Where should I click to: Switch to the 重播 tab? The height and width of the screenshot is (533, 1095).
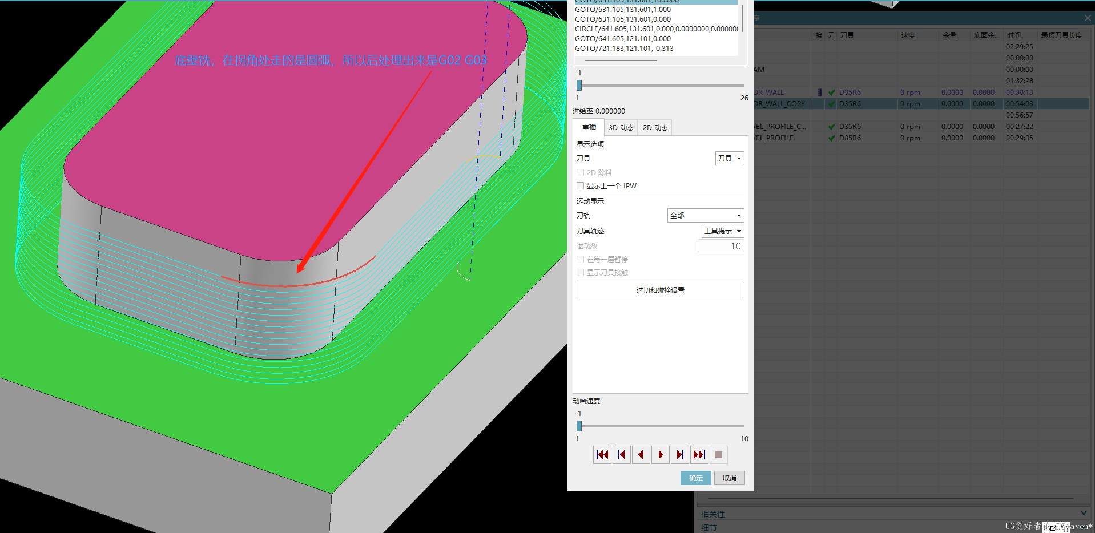589,127
